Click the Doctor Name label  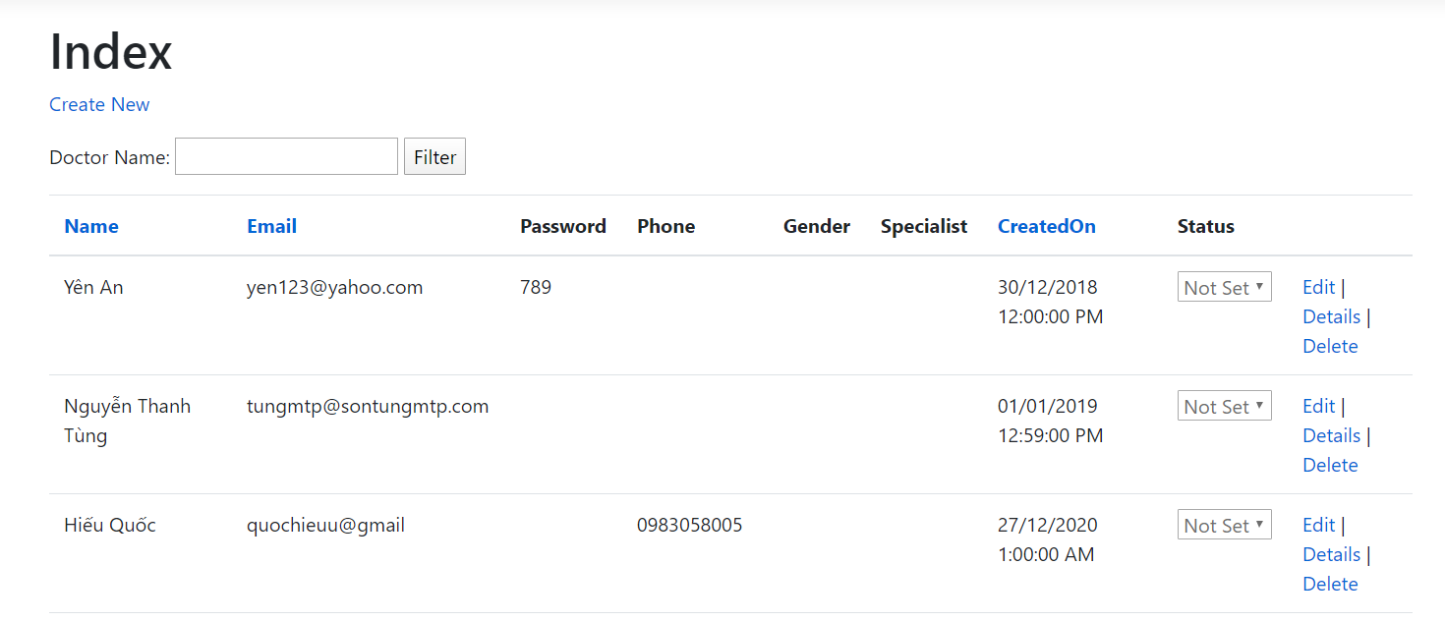coord(109,157)
